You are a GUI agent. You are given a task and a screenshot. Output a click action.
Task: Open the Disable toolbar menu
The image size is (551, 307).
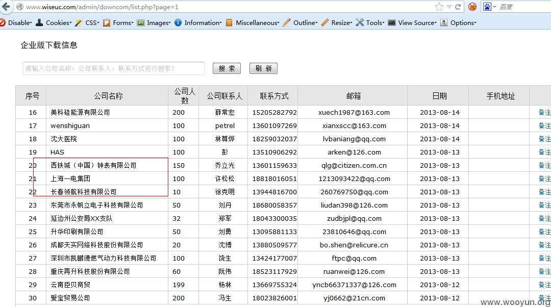(20, 22)
